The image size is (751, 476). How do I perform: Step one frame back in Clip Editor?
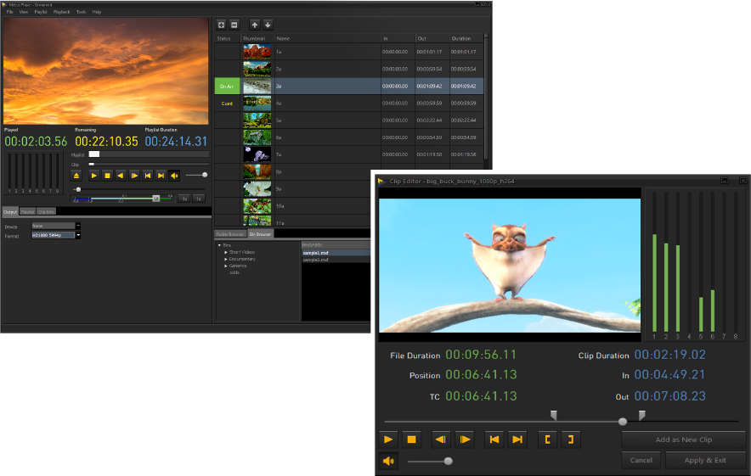coord(441,440)
